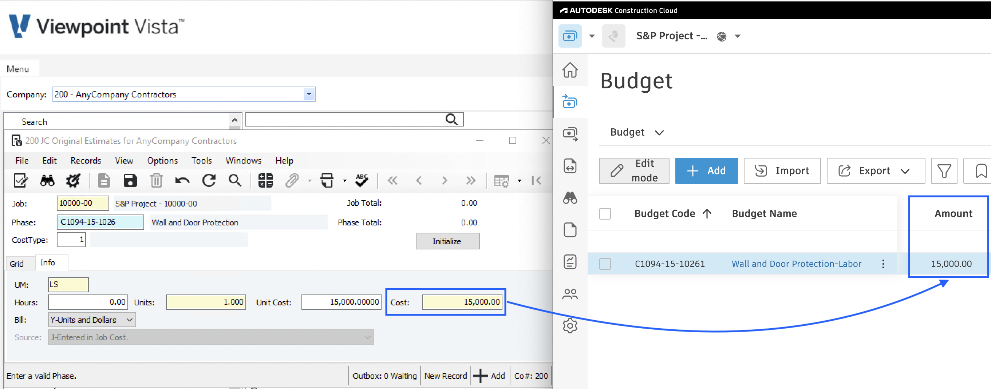Click the edit record checkmark icon in Vista toolbar
Image resolution: width=991 pixels, height=389 pixels.
point(21,180)
